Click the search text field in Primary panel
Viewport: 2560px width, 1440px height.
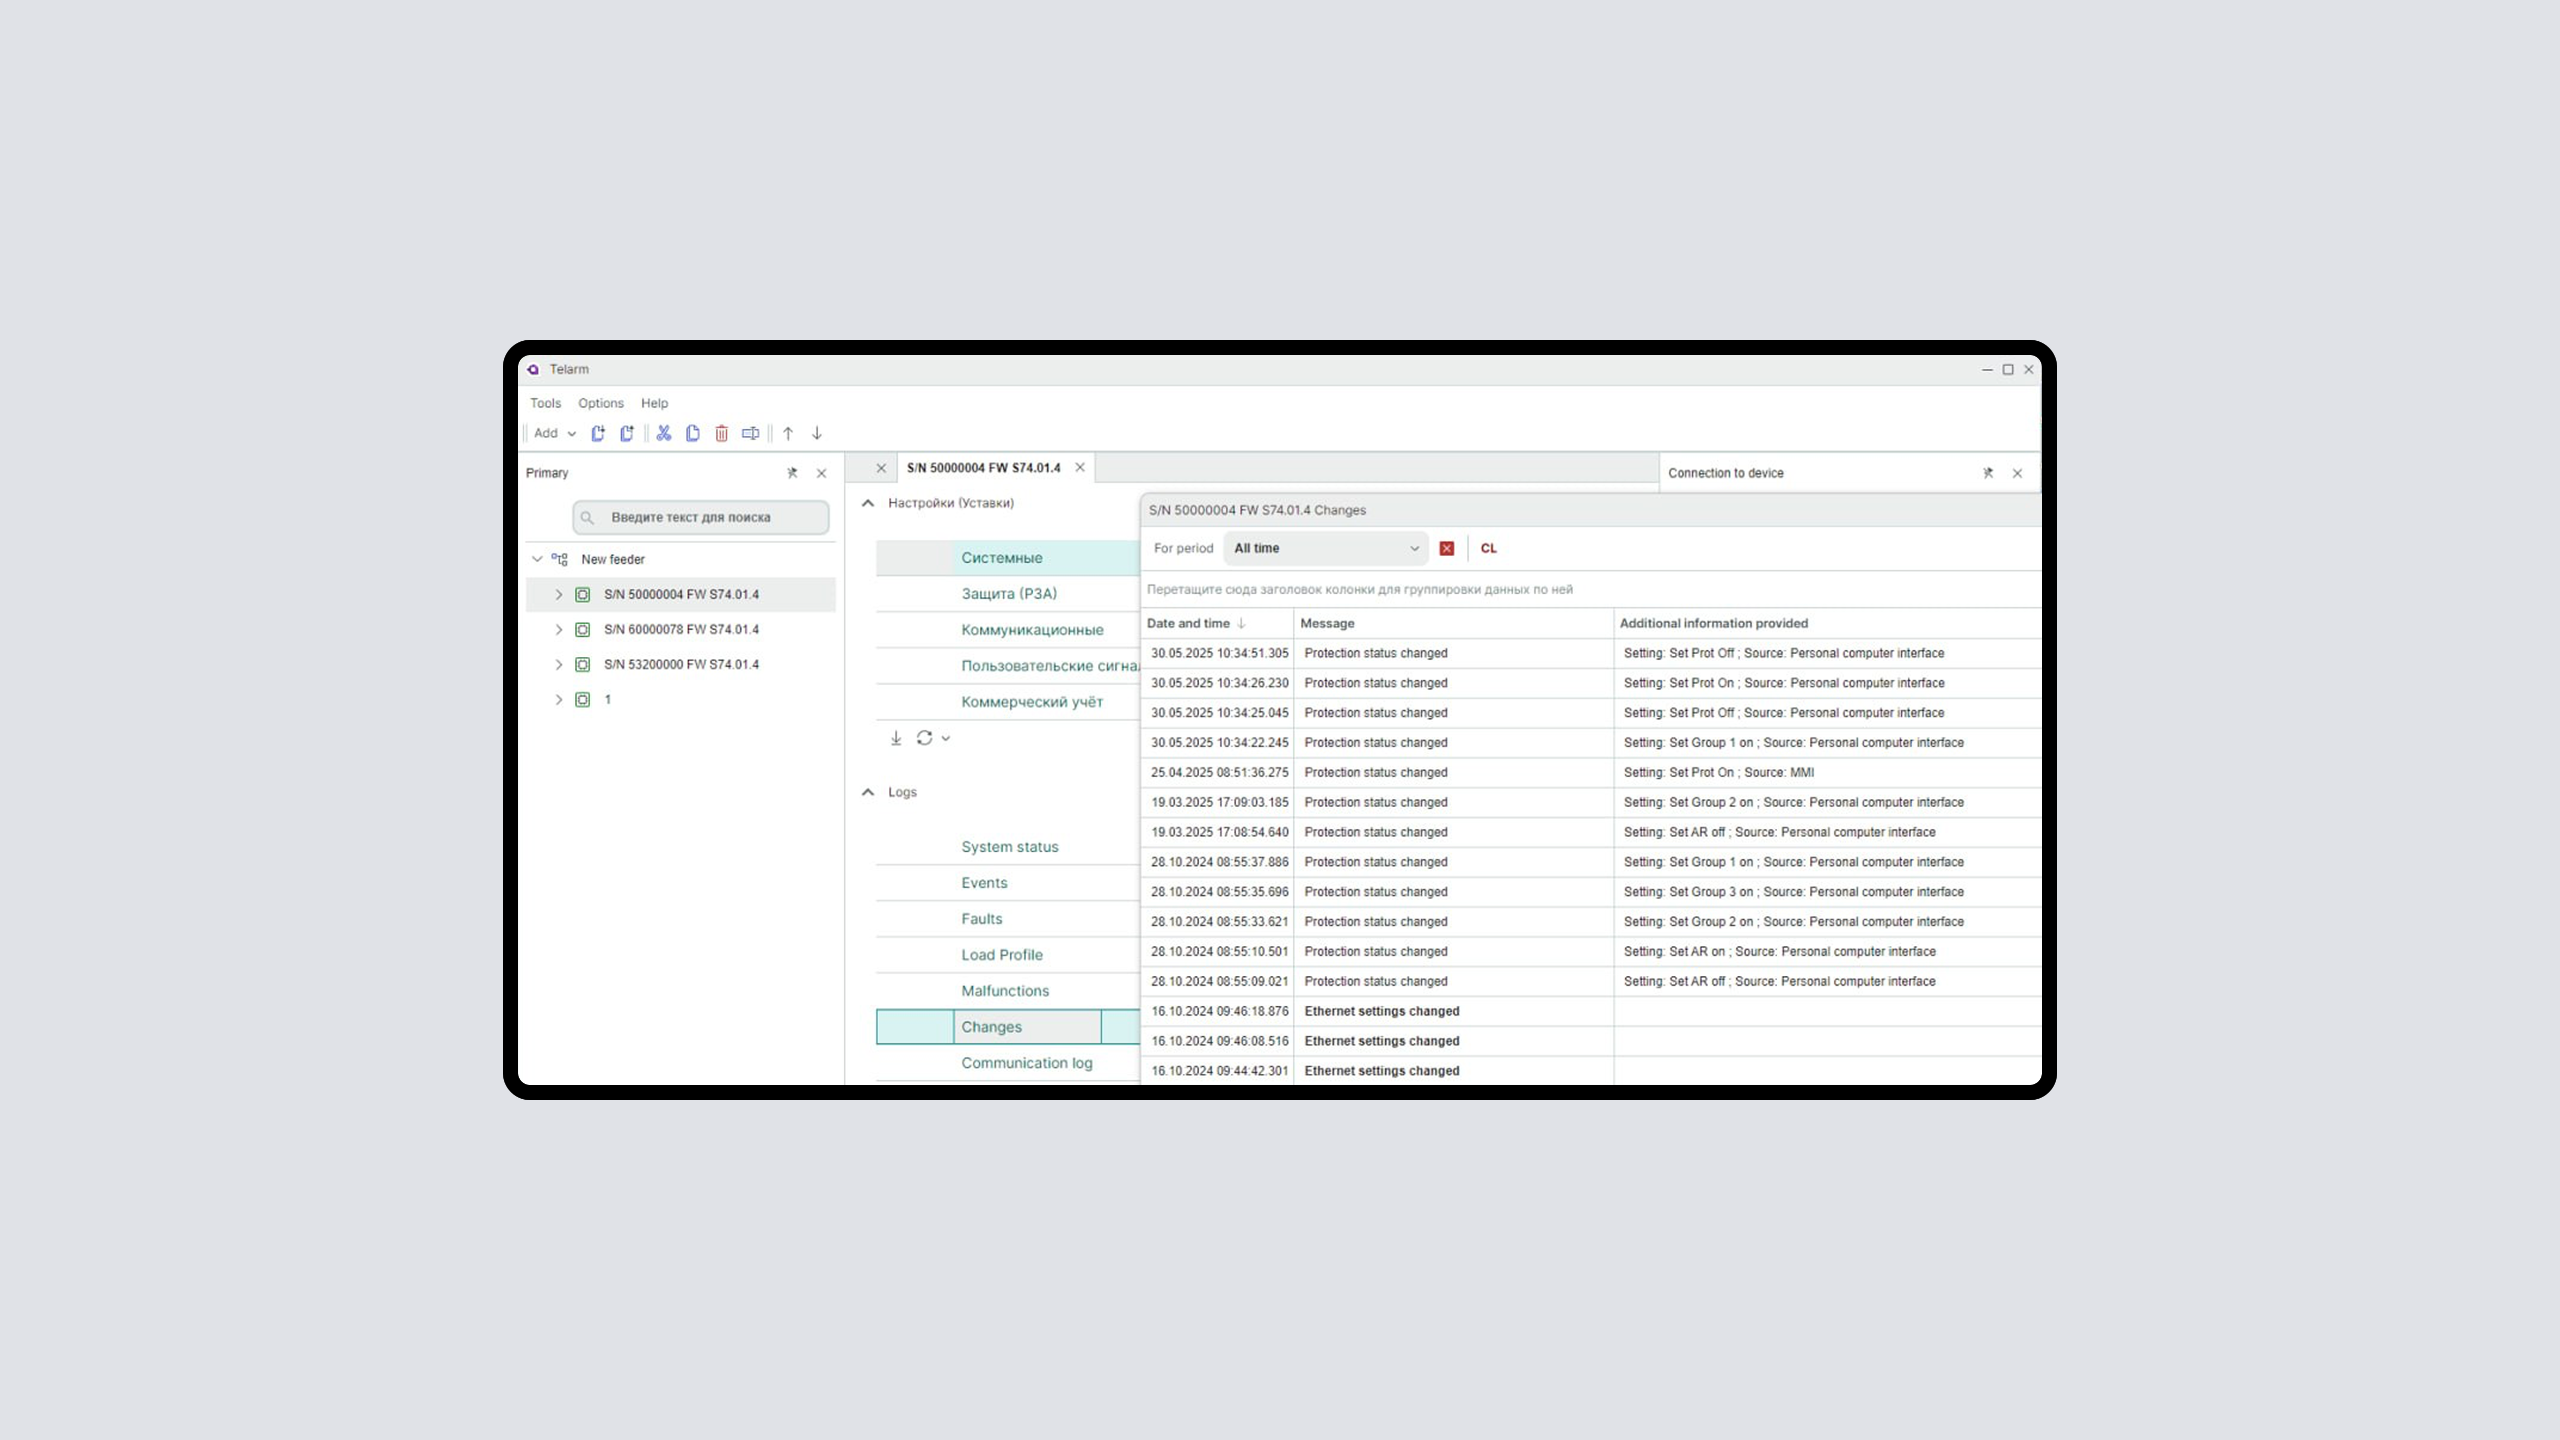click(700, 518)
